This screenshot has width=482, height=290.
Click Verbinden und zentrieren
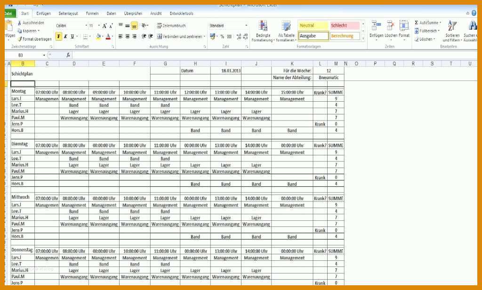click(179, 36)
